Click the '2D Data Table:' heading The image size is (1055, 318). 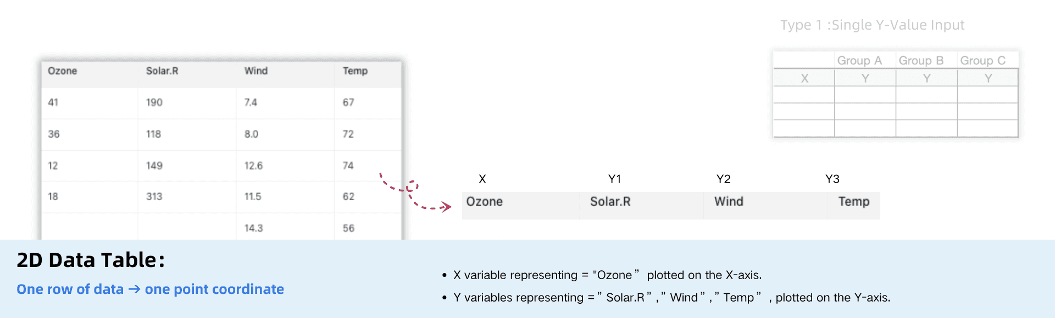pyautogui.click(x=91, y=260)
